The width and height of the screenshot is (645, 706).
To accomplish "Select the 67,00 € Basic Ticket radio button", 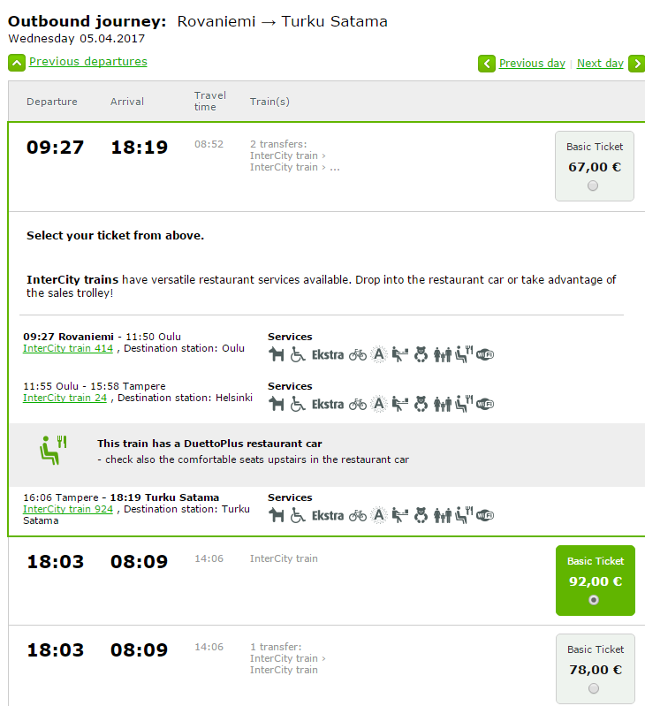I will (593, 186).
